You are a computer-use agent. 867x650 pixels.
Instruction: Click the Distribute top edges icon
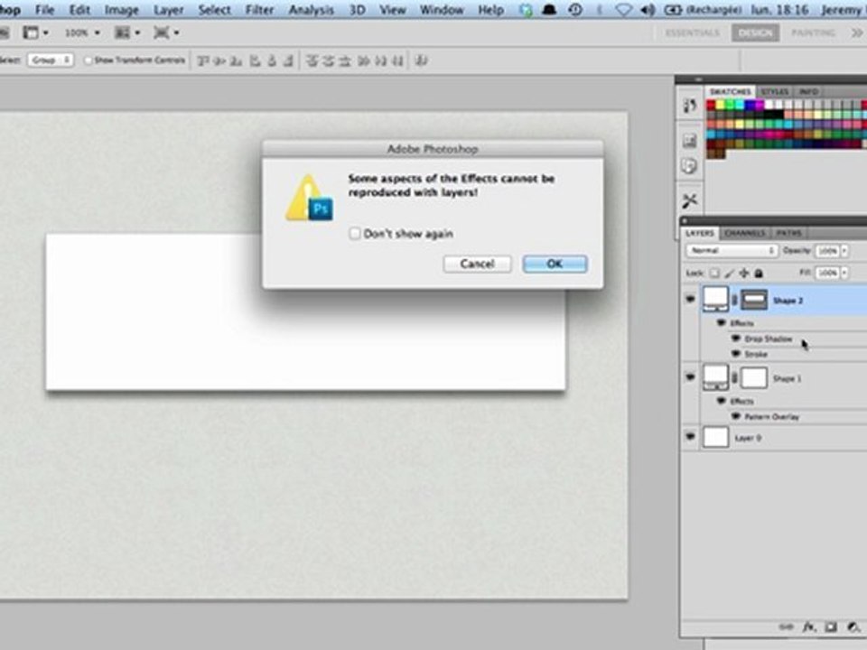312,60
